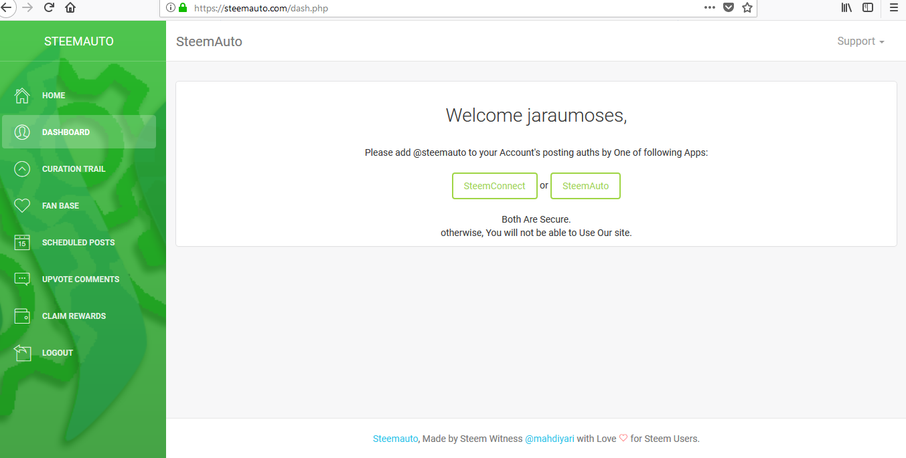The width and height of the screenshot is (906, 458).
Task: Click the pink heart in footer
Action: [623, 439]
